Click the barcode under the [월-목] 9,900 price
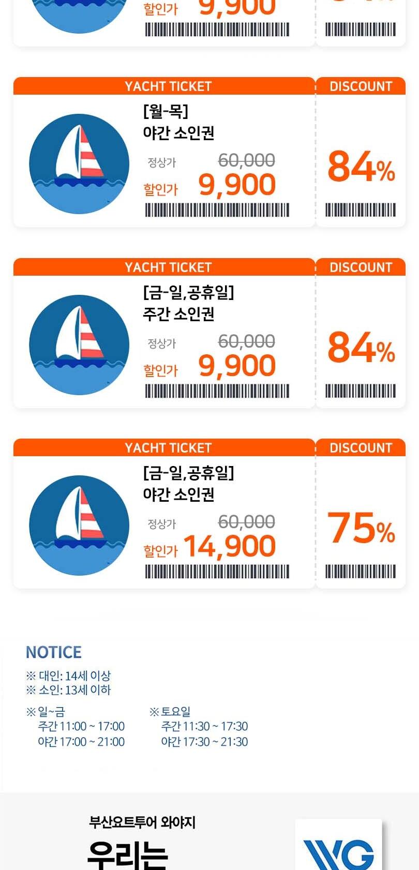Screen dimensions: 419x870 (x=217, y=210)
